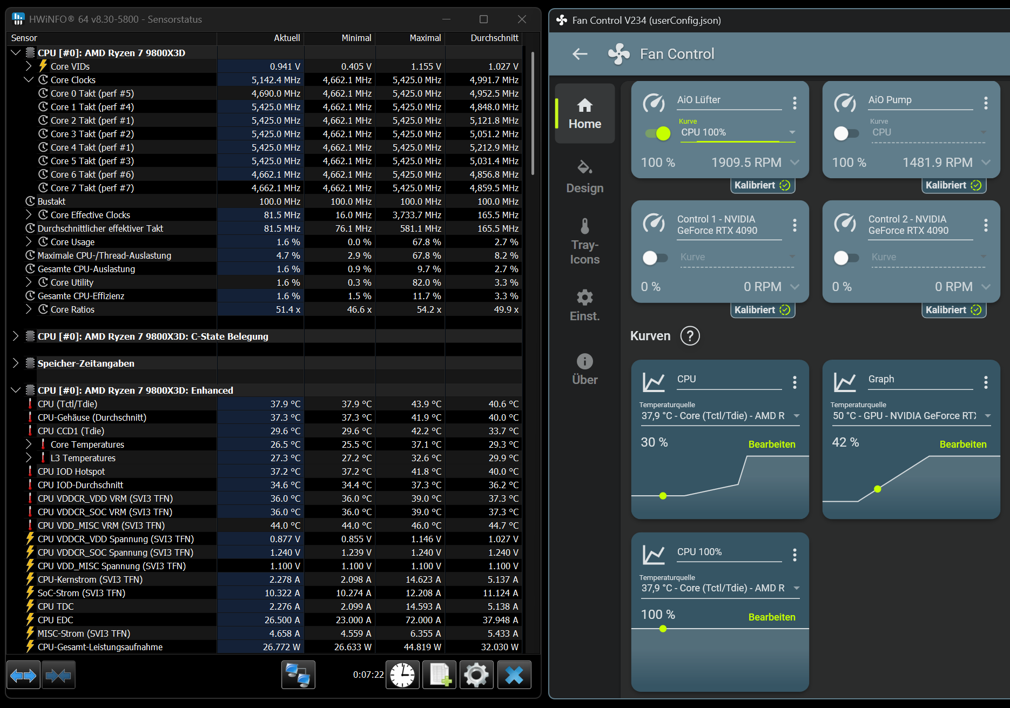Open the CPU curve Temperaturquelle dropdown
The image size is (1010, 708).
(x=720, y=416)
